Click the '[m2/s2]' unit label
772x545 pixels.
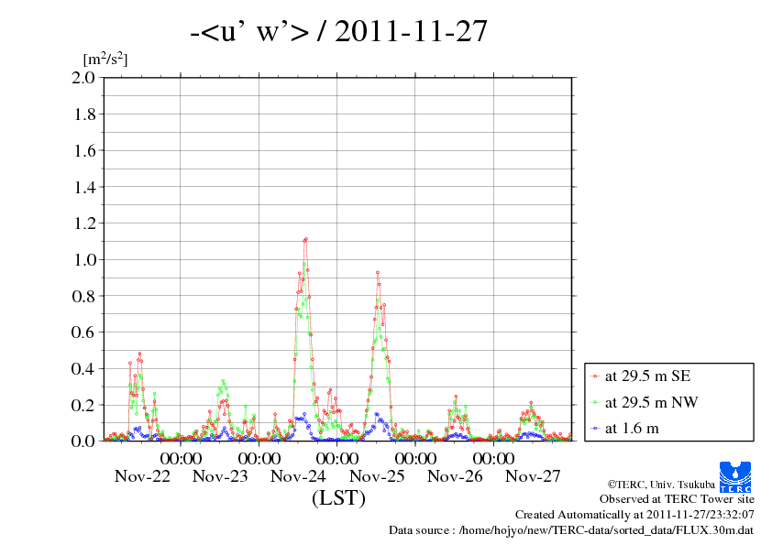(x=105, y=59)
